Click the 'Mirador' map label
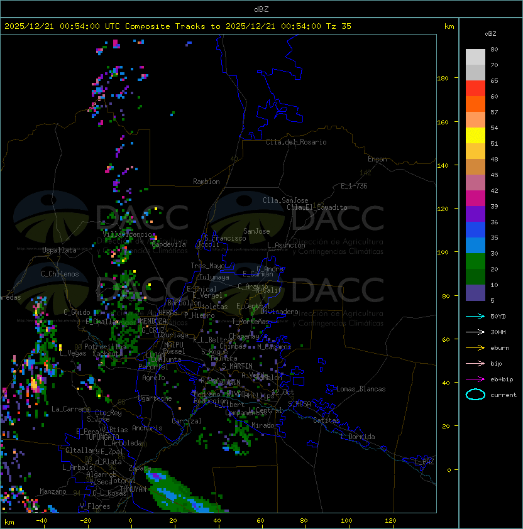523x529 pixels. 265,425
